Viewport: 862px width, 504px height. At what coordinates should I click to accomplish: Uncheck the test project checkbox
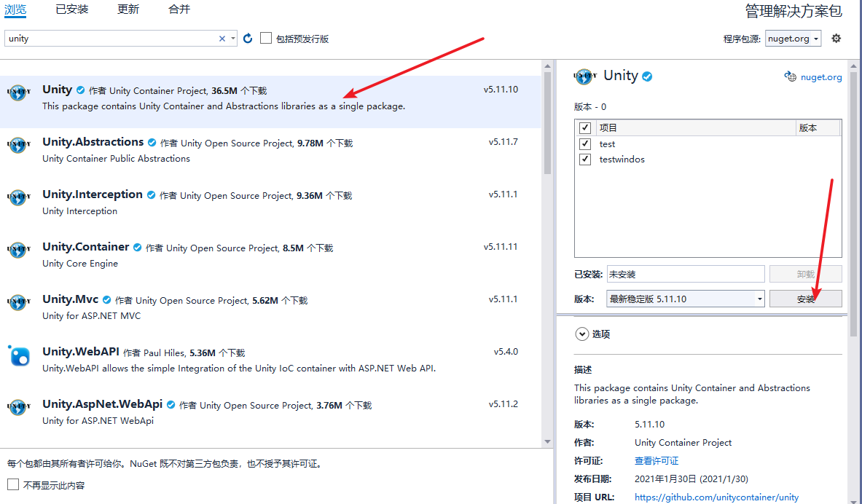[584, 143]
